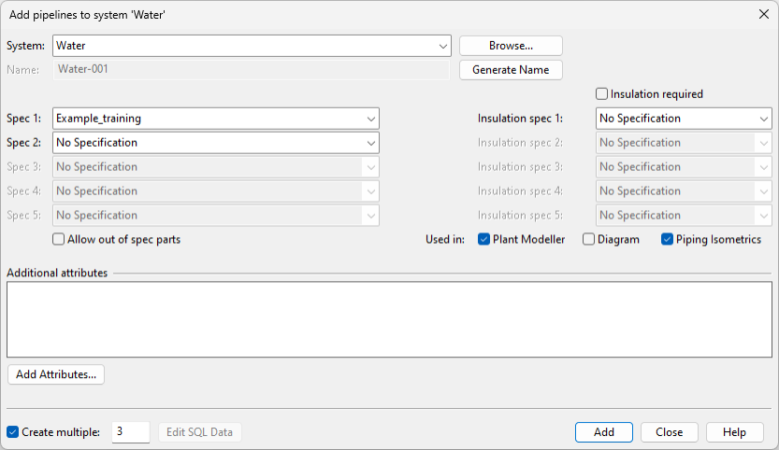Check Allow out of spec parts

pyautogui.click(x=60, y=240)
